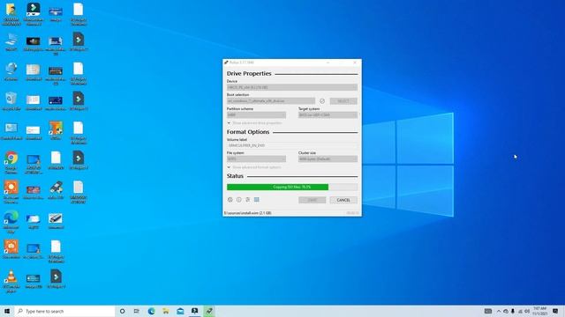Click the Rufus title bar text
The width and height of the screenshot is (565, 317).
tap(241, 63)
